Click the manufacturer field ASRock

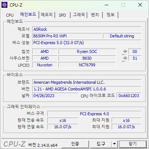point(87,29)
